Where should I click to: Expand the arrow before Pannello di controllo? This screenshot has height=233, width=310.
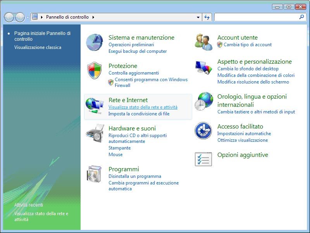(42, 17)
